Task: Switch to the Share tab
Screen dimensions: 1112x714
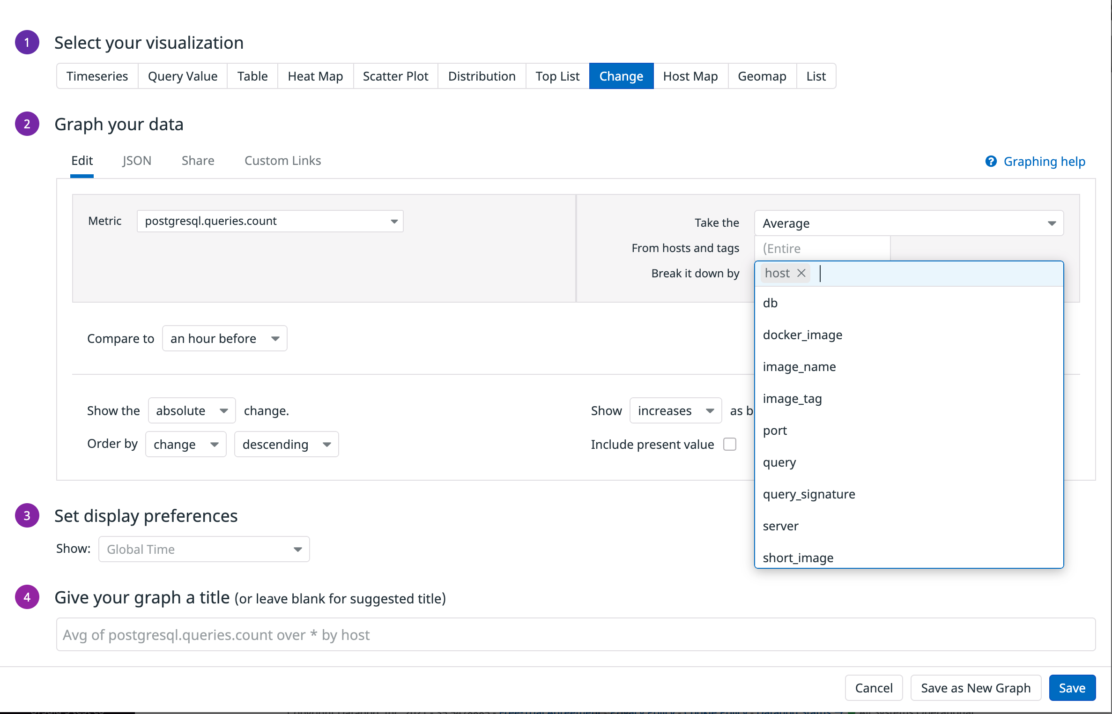Action: pos(198,160)
